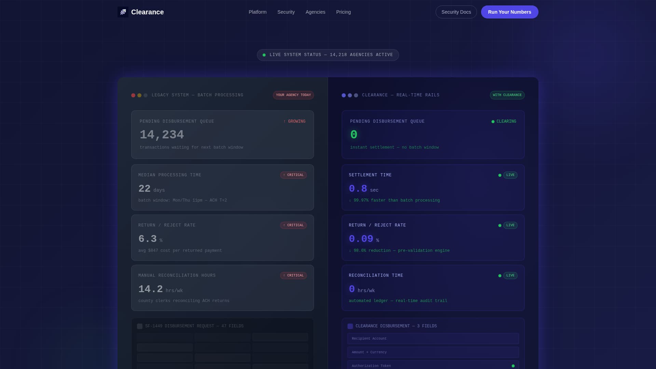Click the yellow window dot beside Batch Processing

coord(139,95)
